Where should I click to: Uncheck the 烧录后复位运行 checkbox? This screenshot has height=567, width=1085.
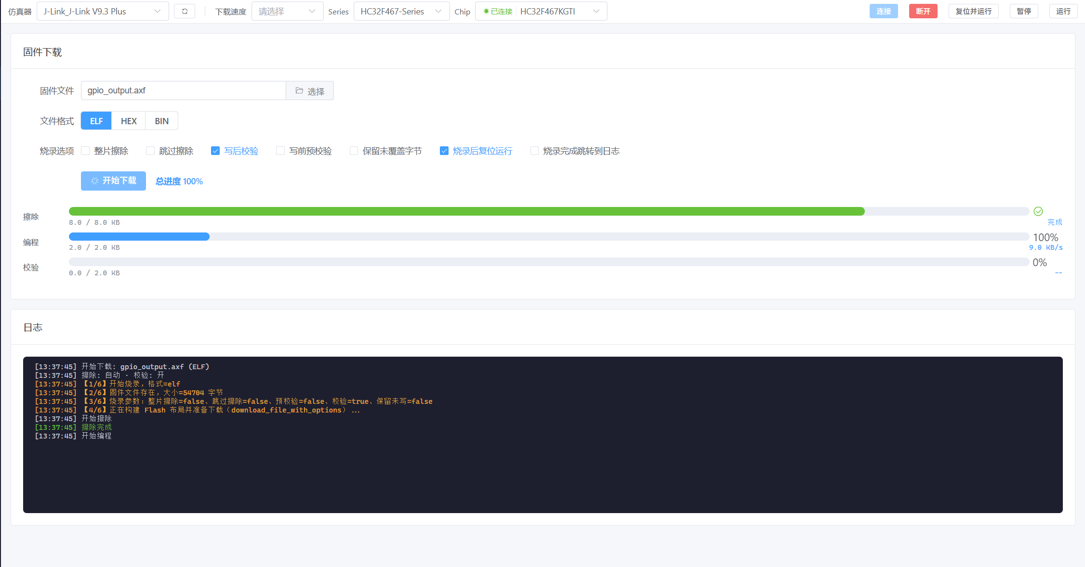click(444, 151)
